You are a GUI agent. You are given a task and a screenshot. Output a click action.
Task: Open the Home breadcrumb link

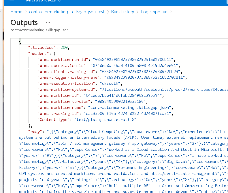[16, 12]
